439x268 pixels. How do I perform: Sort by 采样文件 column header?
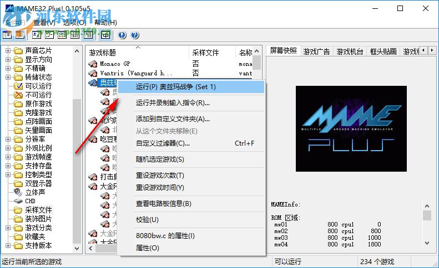click(212, 53)
